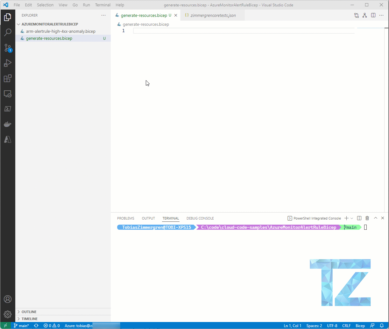Open the Accounts icon in activity bar

pyautogui.click(x=8, y=299)
